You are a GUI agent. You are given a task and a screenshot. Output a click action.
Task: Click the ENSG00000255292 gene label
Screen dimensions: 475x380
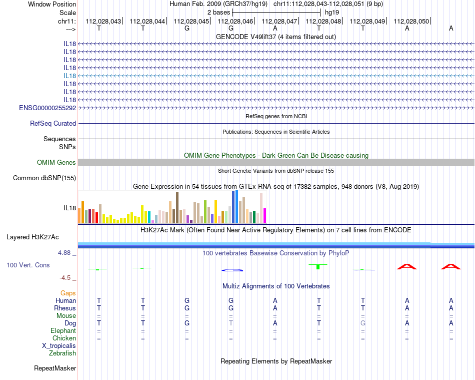47,108
